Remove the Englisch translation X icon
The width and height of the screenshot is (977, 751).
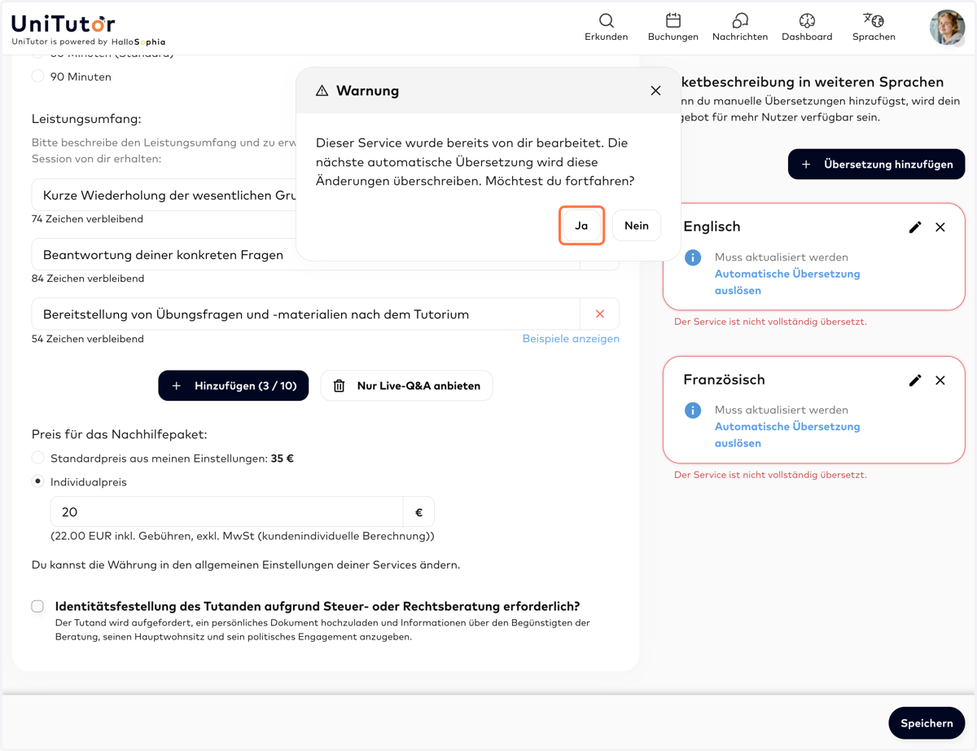(940, 227)
